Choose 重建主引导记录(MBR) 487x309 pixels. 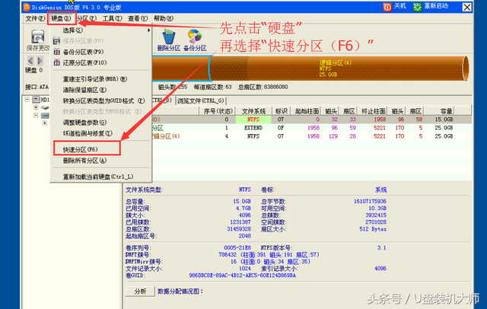tap(101, 79)
